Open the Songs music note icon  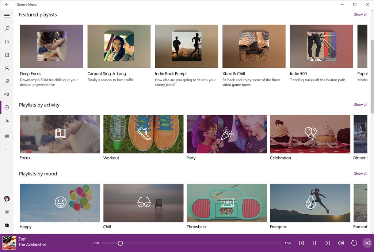7,81
